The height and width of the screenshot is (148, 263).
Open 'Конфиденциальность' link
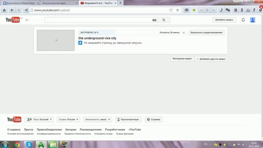click(x=49, y=134)
